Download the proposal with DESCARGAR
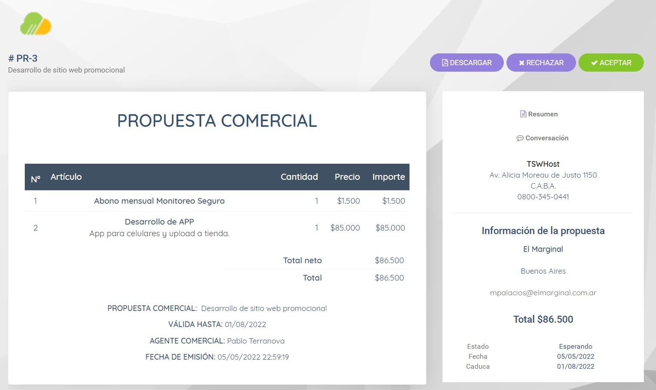 tap(466, 63)
